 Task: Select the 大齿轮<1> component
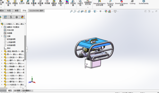[14, 78]
